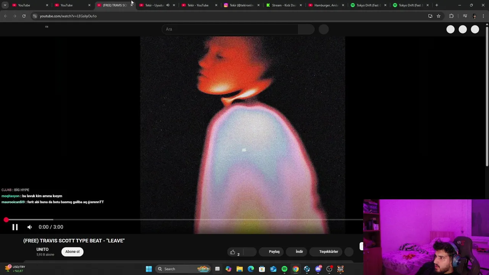Viewport: 489px width, 275px height.
Task: Open Microsoft Edge from the taskbar
Action: [x=251, y=269]
